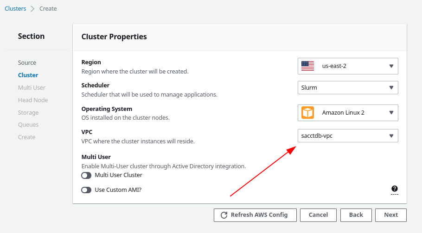This screenshot has width=422, height=233.
Task: Click the help question mark icon
Action: [395, 189]
